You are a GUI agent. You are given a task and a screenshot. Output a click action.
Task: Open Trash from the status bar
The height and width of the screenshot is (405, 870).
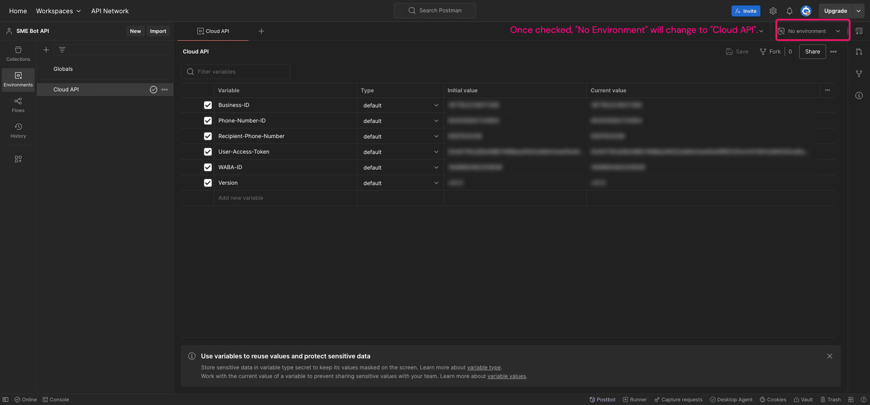pyautogui.click(x=830, y=400)
